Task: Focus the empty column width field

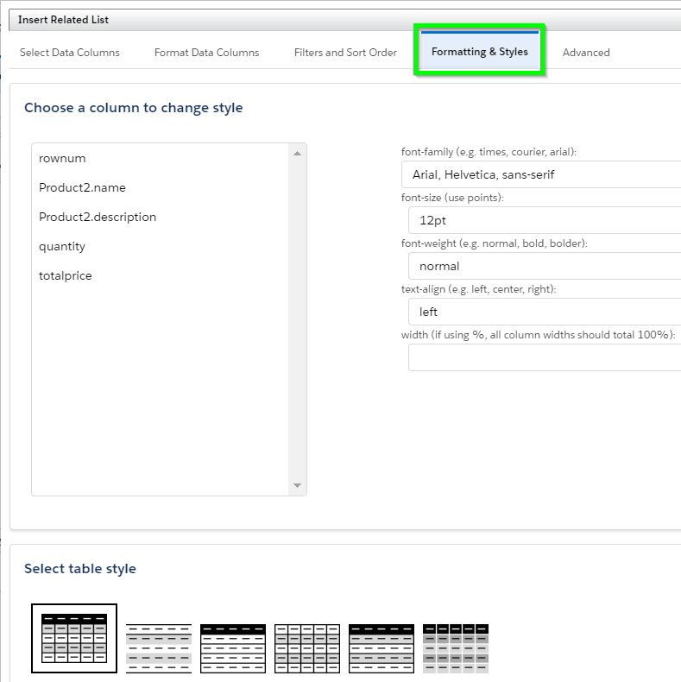Action: coord(545,357)
